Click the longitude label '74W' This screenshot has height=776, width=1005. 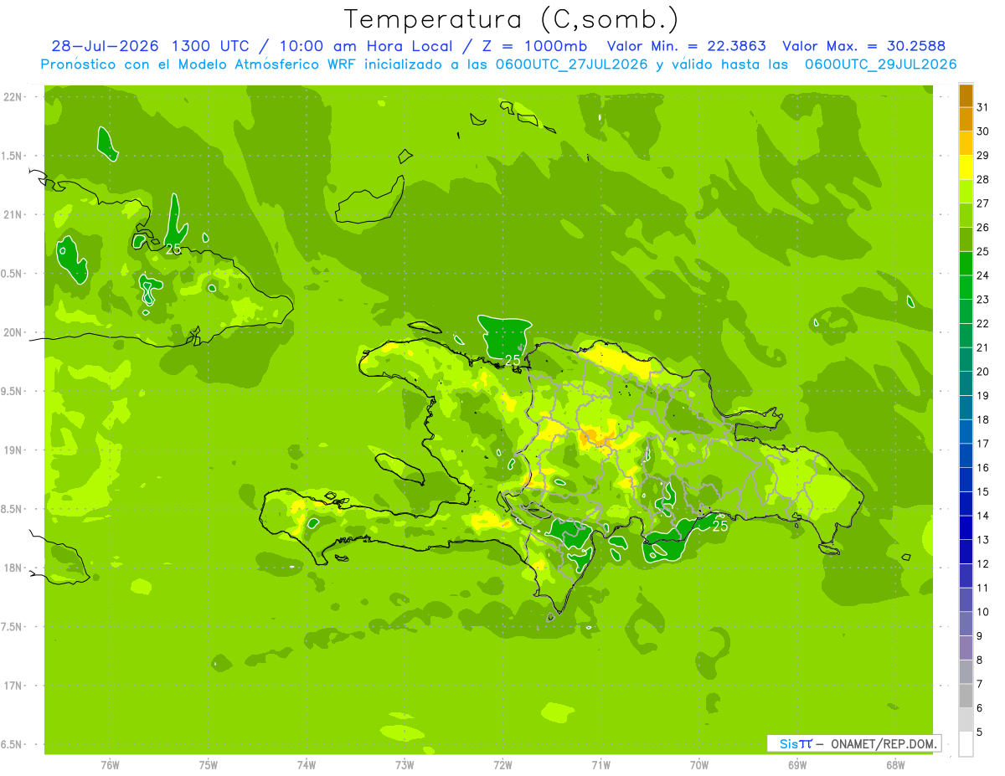coord(307,765)
